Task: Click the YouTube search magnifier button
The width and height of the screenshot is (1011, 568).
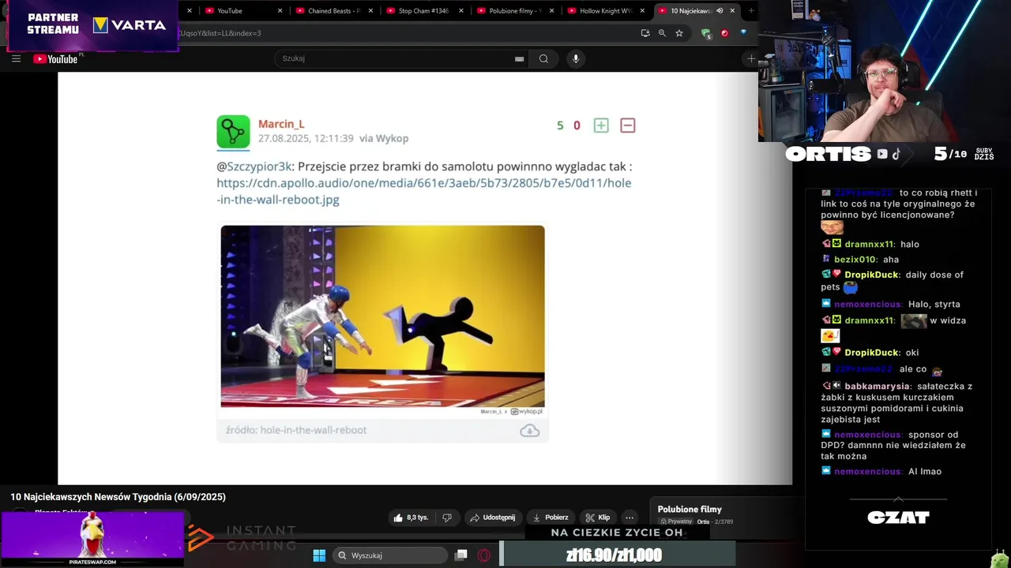Action: click(x=543, y=58)
